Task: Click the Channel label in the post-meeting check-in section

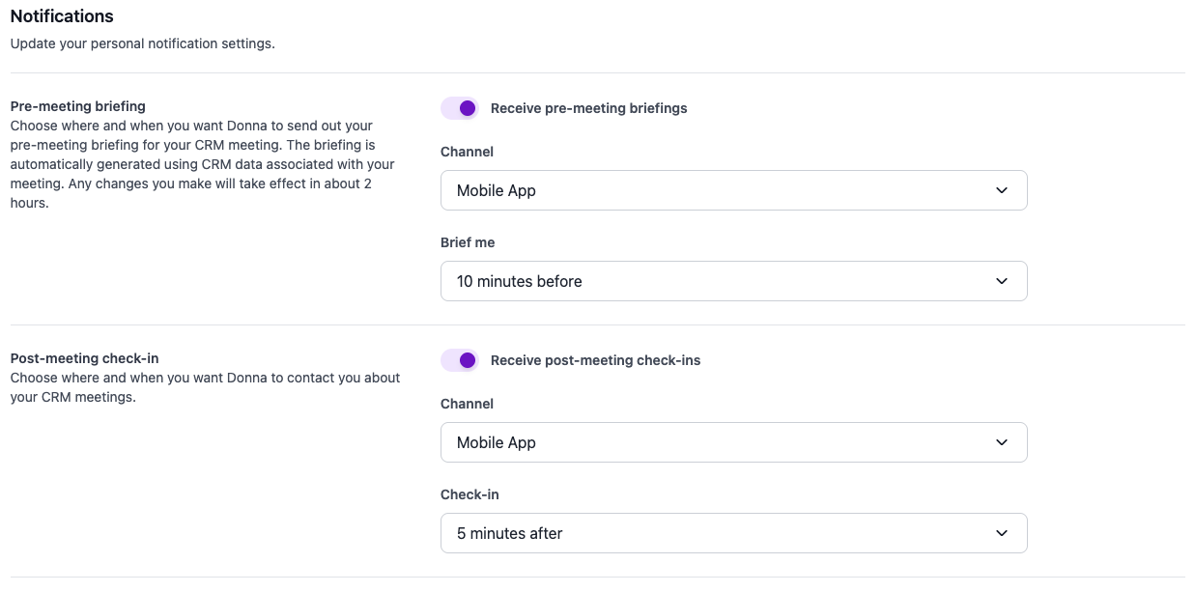Action: coord(467,404)
